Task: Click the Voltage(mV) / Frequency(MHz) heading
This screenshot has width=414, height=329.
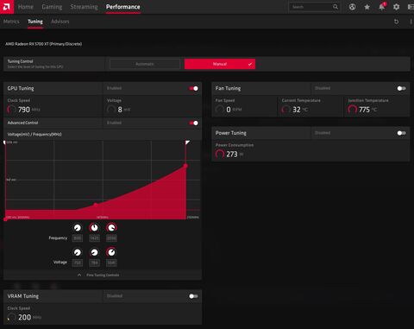Action: coord(34,135)
